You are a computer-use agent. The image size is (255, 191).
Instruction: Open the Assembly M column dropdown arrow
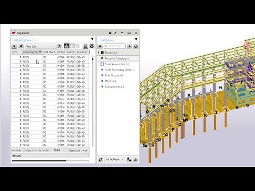(40, 52)
